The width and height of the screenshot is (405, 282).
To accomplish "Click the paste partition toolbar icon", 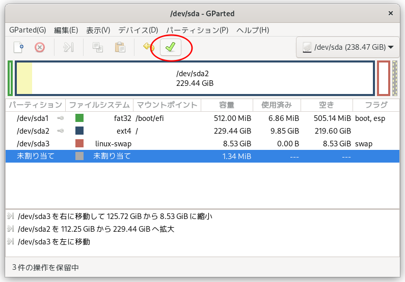I will (120, 47).
